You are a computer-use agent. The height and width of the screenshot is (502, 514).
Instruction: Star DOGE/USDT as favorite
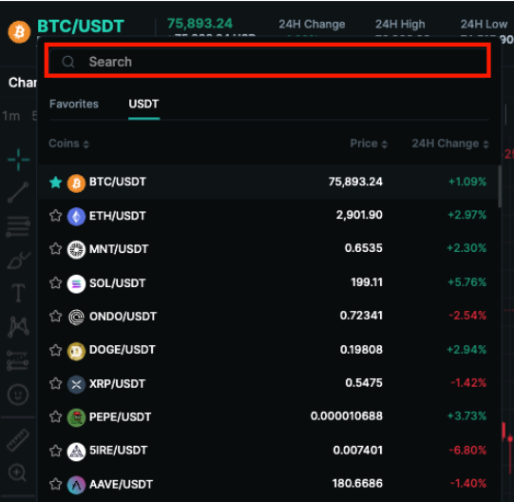pos(56,350)
